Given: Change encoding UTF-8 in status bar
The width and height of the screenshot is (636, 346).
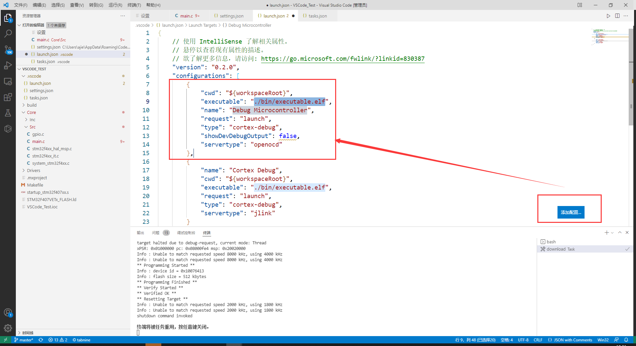Looking at the screenshot, I should pos(523,340).
